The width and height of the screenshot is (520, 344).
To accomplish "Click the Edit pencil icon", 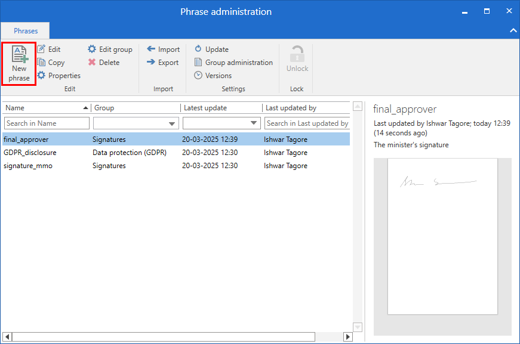I will 42,49.
